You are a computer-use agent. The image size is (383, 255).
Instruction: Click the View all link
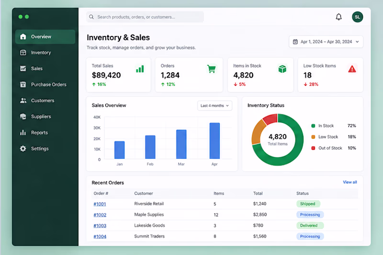click(350, 182)
